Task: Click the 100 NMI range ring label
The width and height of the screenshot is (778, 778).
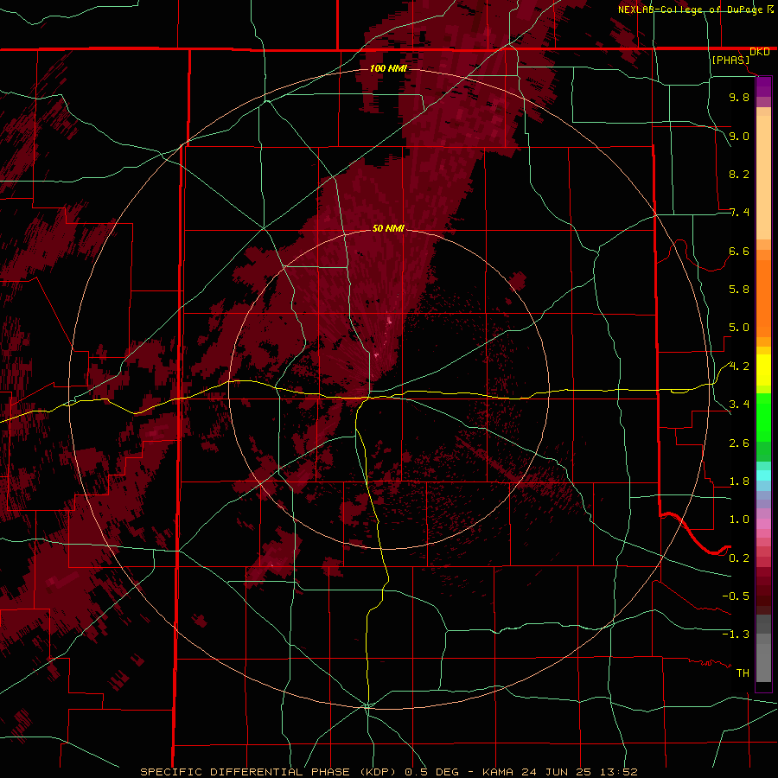Action: click(388, 68)
